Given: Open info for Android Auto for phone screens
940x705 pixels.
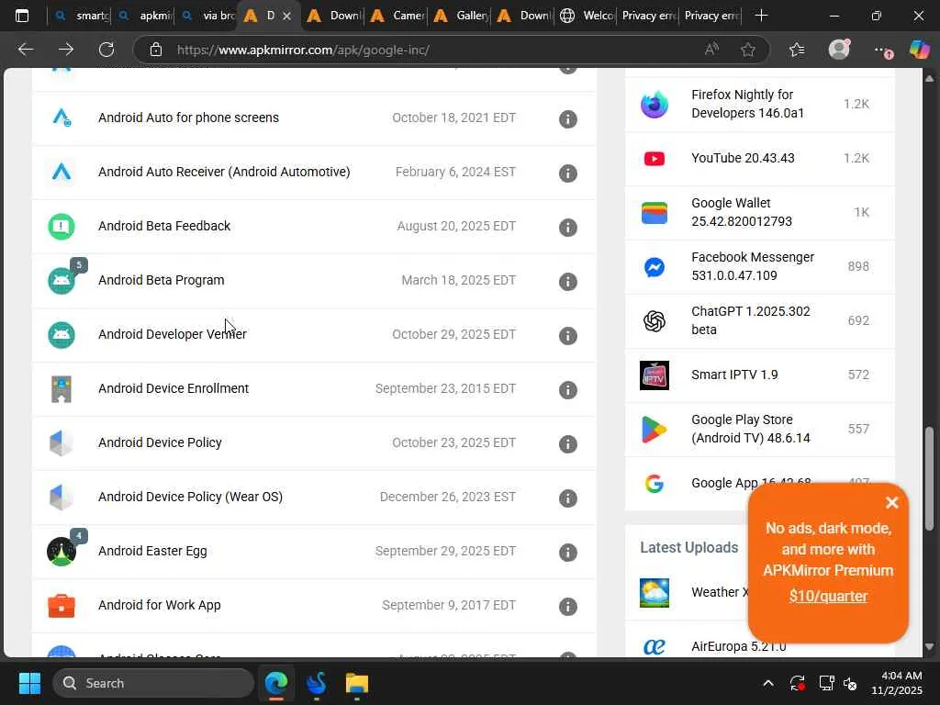Looking at the screenshot, I should 567,118.
